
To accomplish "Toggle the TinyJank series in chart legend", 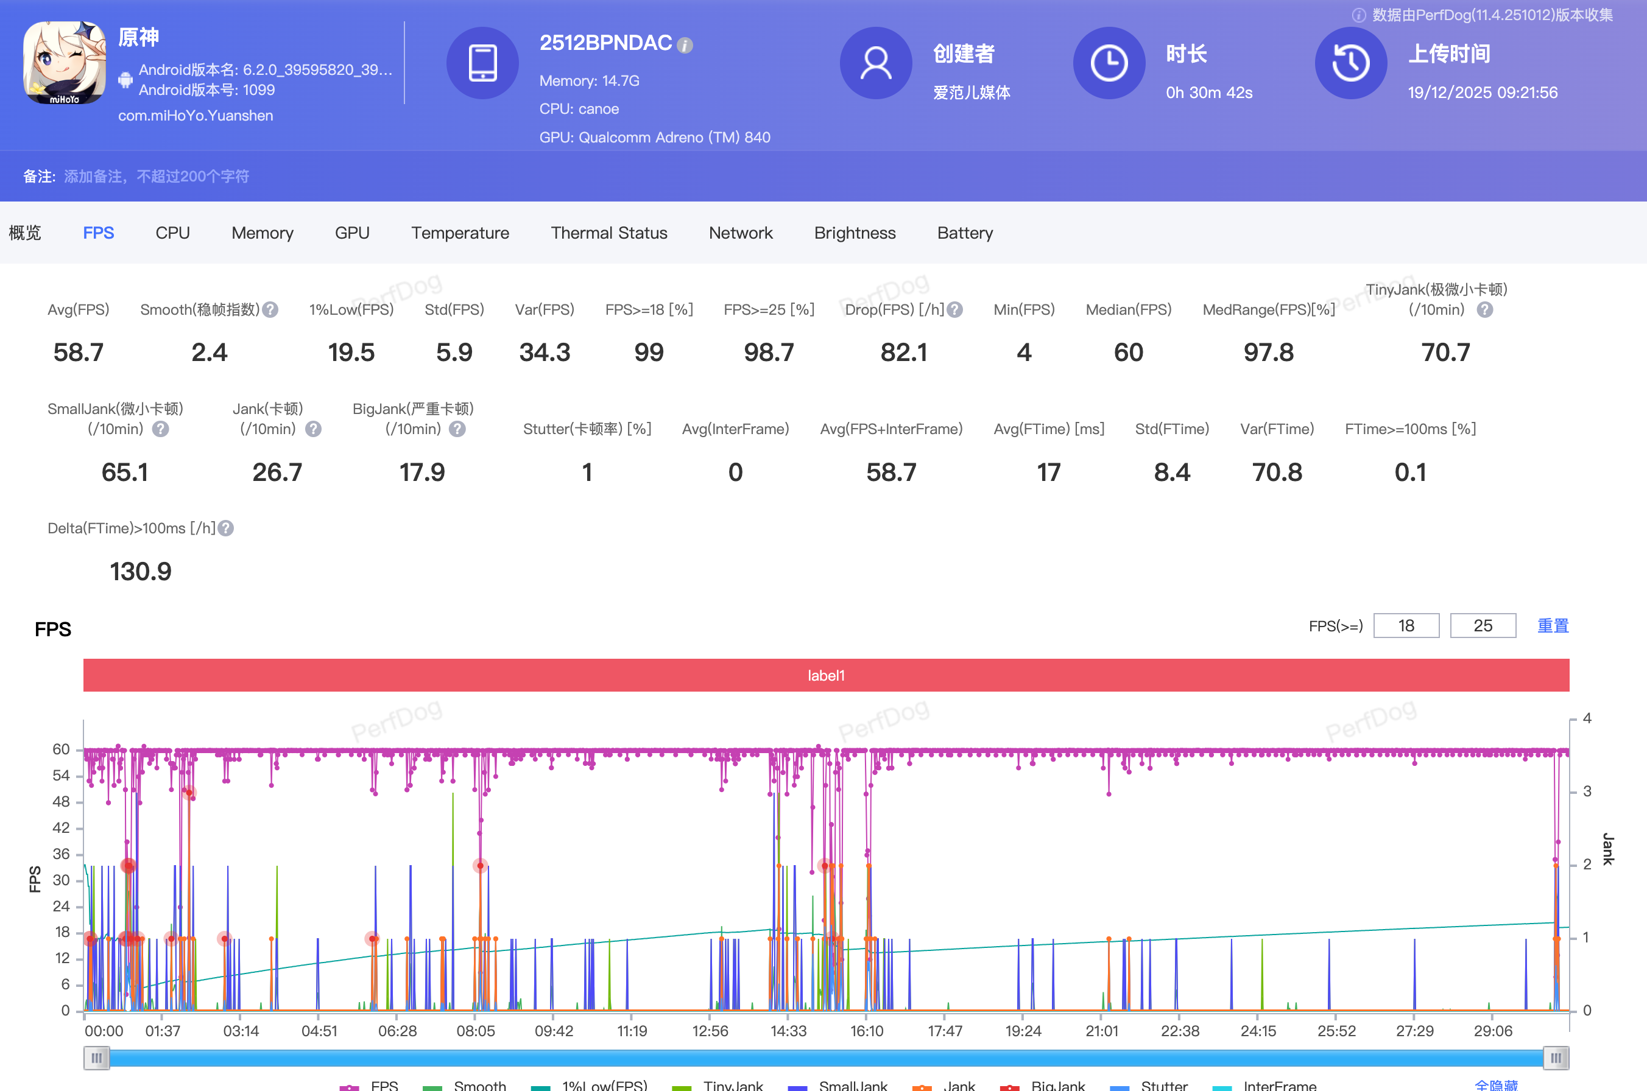I will (x=732, y=1085).
